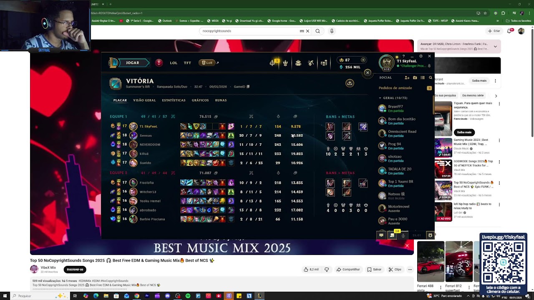Image resolution: width=534 pixels, height=300 pixels.
Task: Open Pedidos de amizade friend requests
Action: tap(395, 88)
